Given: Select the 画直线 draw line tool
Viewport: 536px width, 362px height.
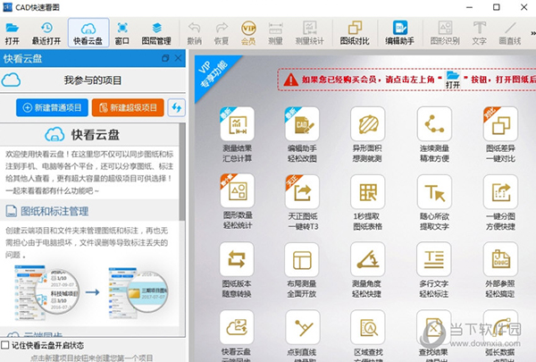Looking at the screenshot, I should pos(510,33).
